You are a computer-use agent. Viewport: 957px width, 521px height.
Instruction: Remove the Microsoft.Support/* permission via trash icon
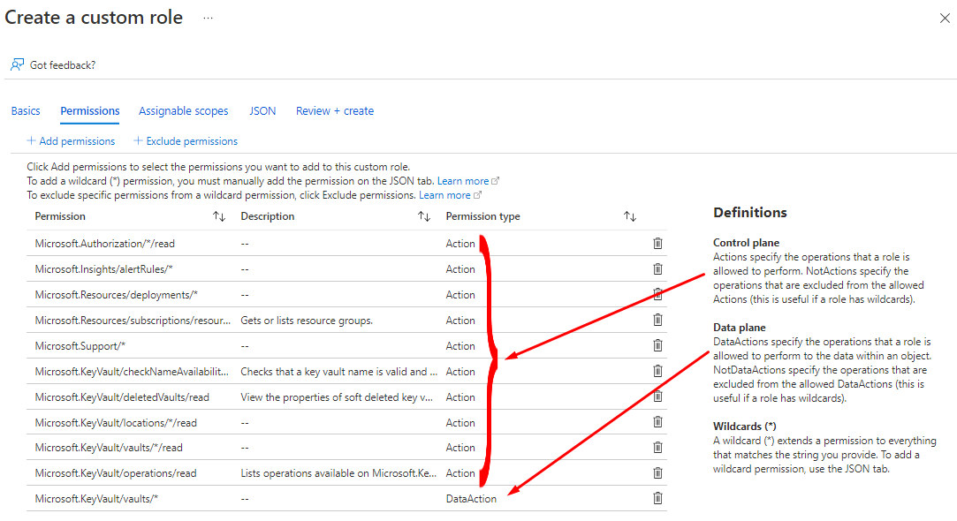click(x=657, y=346)
